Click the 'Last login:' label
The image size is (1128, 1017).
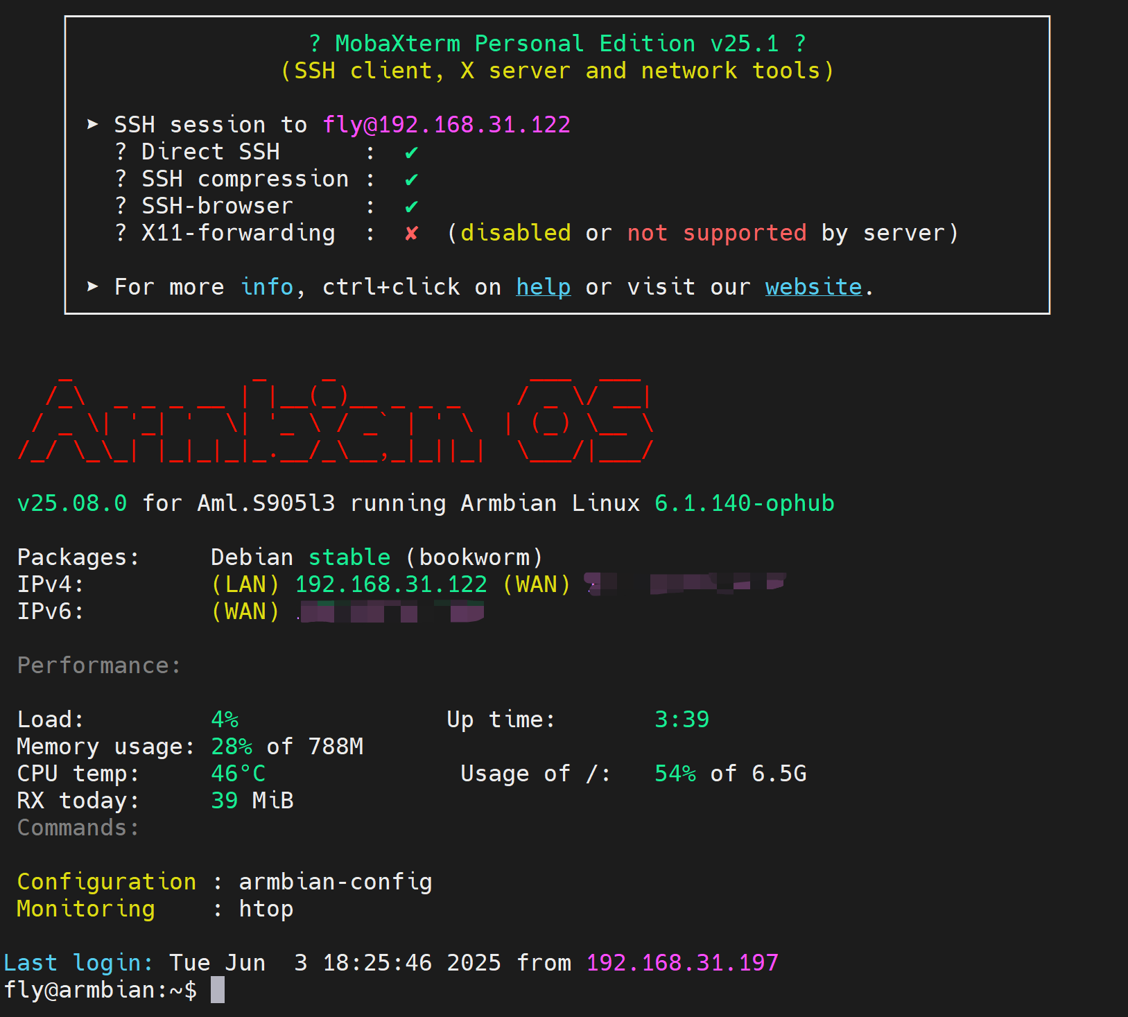[x=78, y=963]
